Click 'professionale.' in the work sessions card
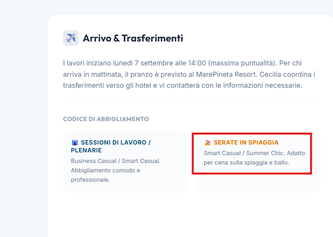The width and height of the screenshot is (333, 237). (x=90, y=180)
